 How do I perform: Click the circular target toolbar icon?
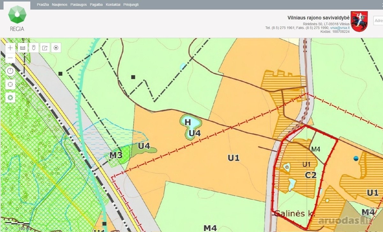(56, 48)
